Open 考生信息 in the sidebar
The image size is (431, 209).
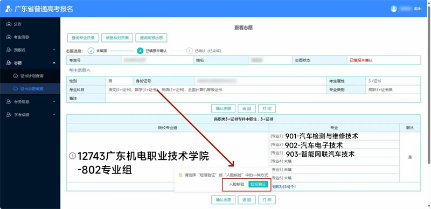(x=30, y=37)
